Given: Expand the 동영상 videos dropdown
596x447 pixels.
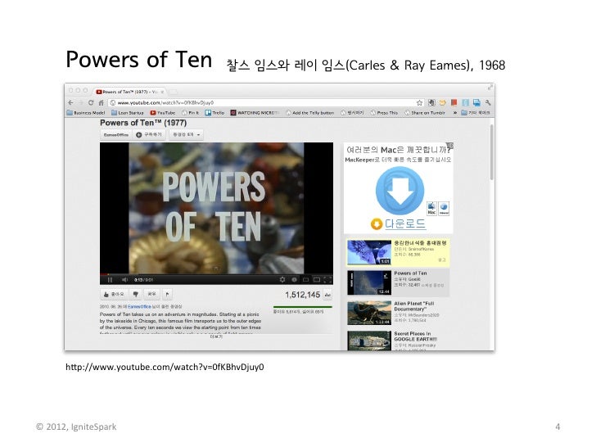Looking at the screenshot, I should coord(187,134).
